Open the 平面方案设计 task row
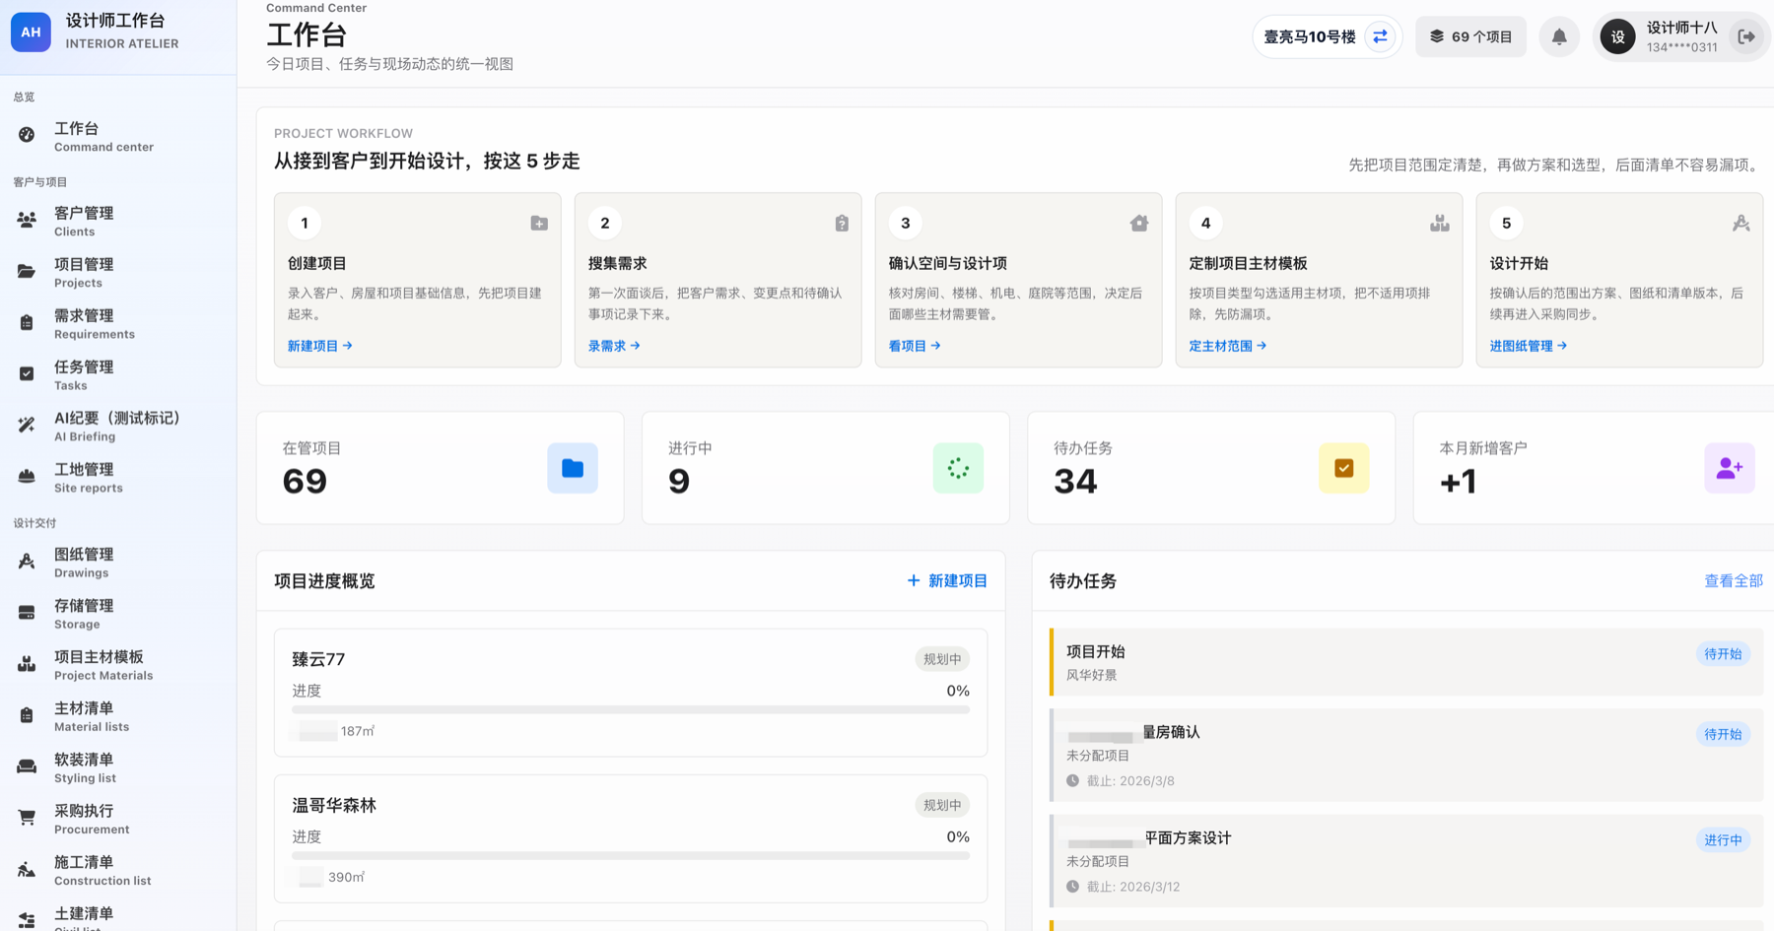This screenshot has width=1774, height=931. 1406,861
